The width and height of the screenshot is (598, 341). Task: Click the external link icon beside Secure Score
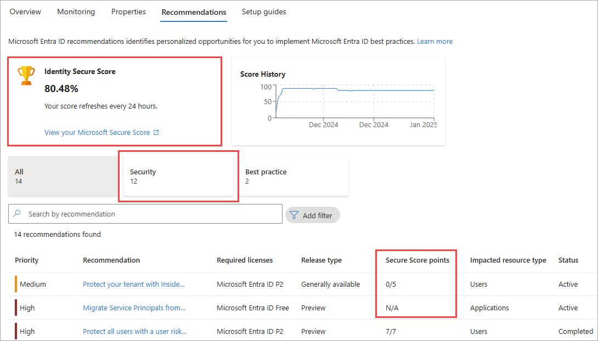[156, 132]
